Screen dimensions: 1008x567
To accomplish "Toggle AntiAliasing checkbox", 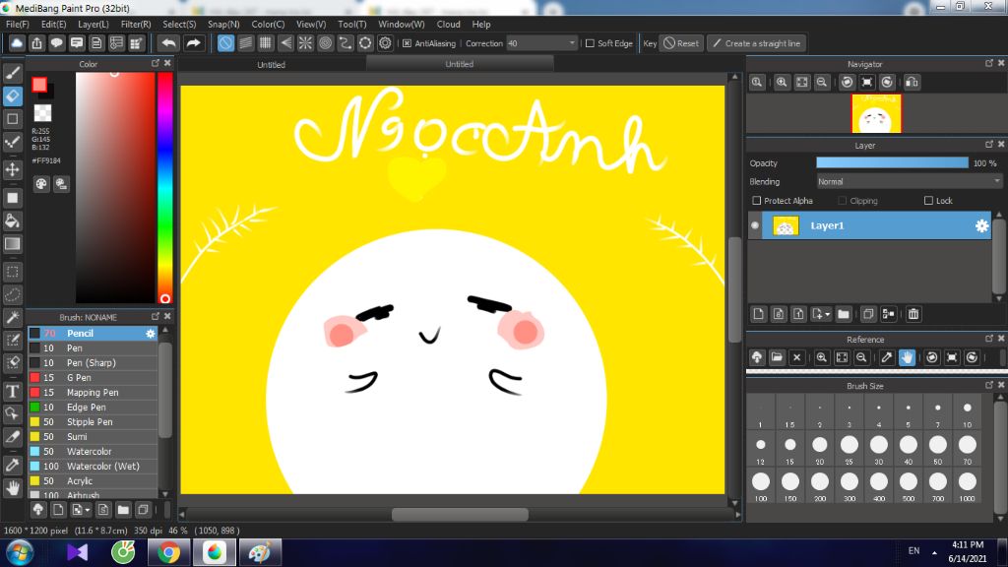I will [407, 43].
